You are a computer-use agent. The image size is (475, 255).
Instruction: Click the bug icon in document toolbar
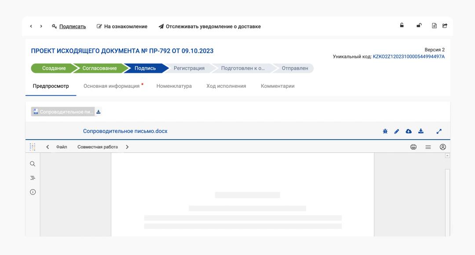pos(385,131)
